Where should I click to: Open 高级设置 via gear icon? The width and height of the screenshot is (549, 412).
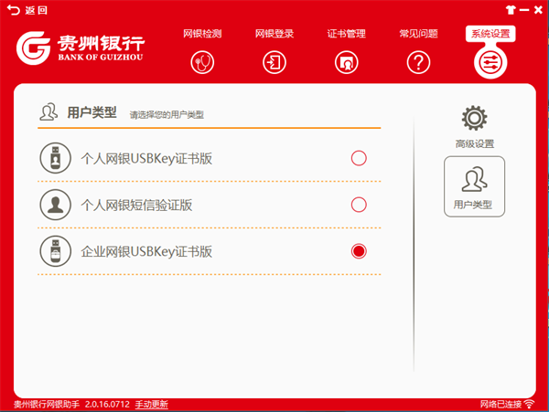(x=474, y=118)
